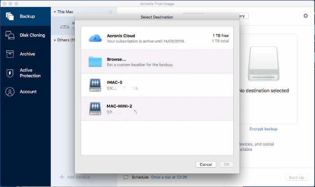Click the Acronis Cloud title text
Image resolution: width=315 pixels, height=187 pixels.
(121, 36)
